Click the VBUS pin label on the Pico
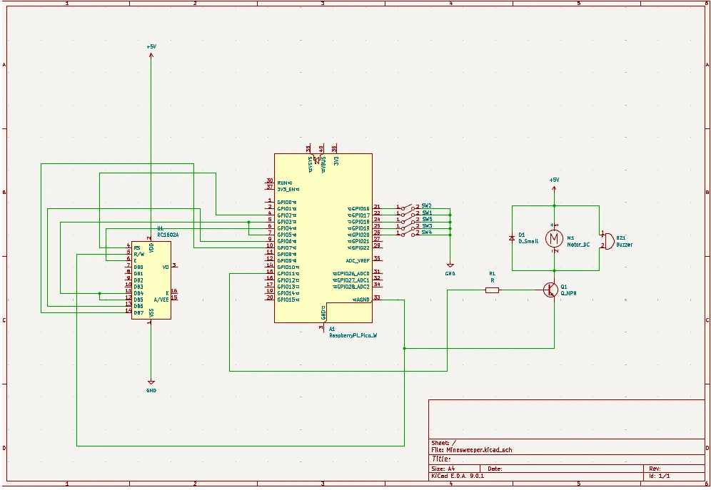The width and height of the screenshot is (711, 490). tap(323, 164)
